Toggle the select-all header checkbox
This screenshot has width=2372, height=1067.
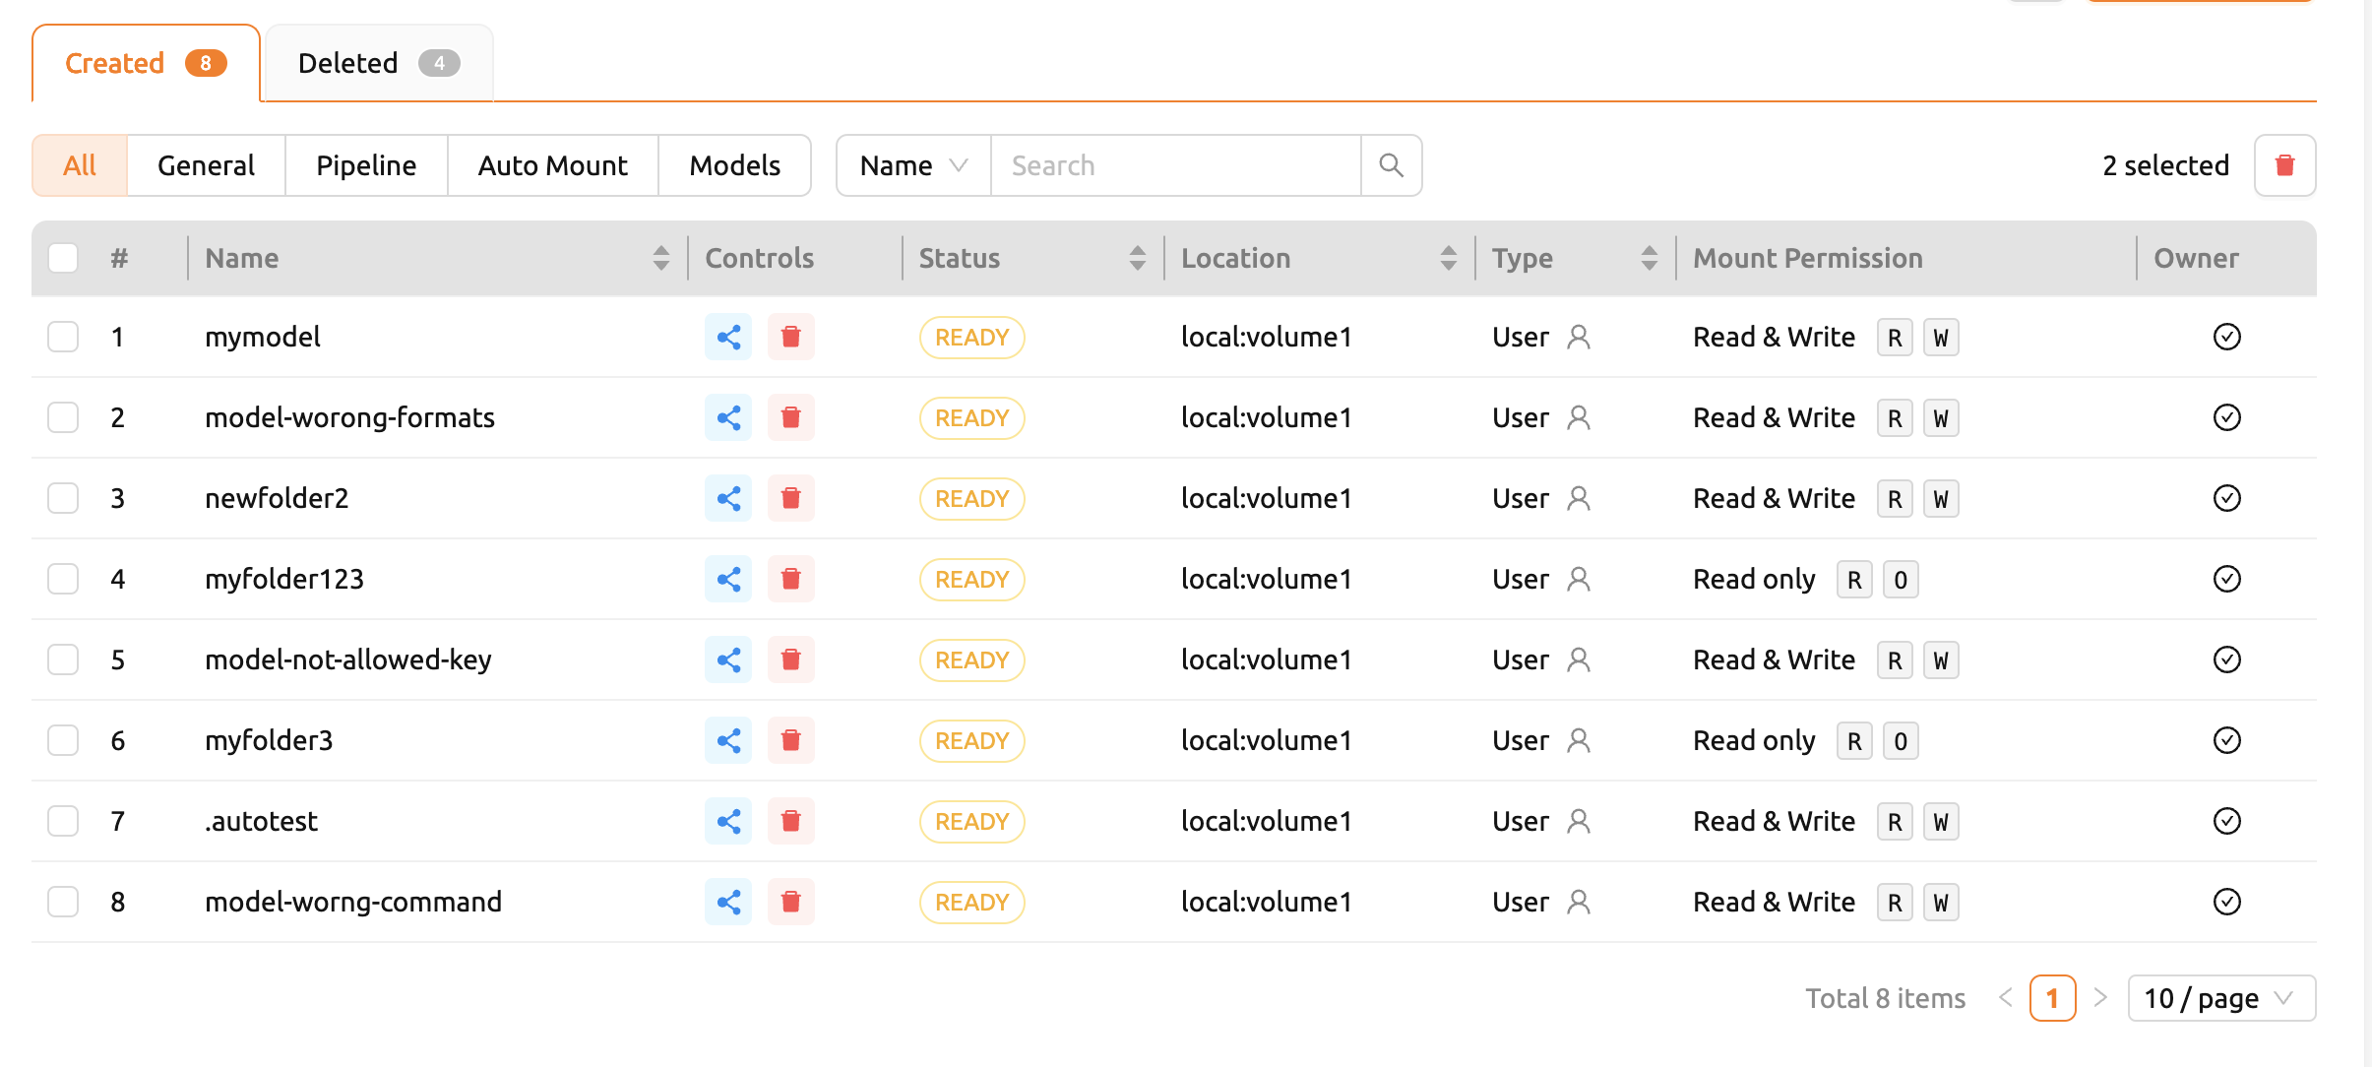point(63,258)
